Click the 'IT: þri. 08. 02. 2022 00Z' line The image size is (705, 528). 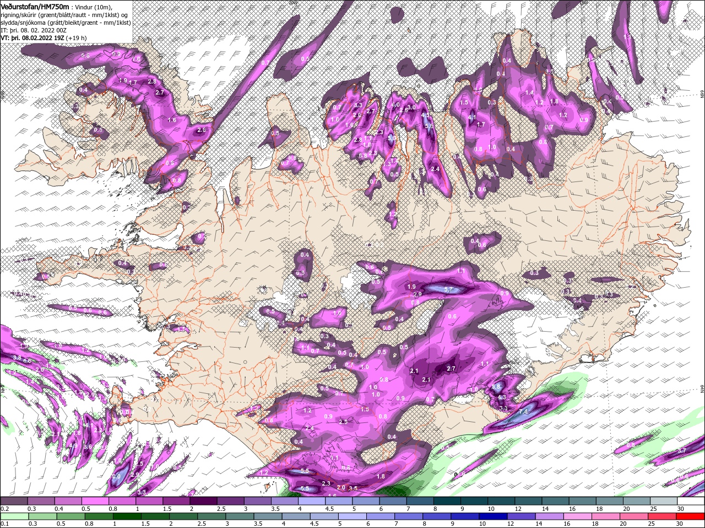coord(34,30)
